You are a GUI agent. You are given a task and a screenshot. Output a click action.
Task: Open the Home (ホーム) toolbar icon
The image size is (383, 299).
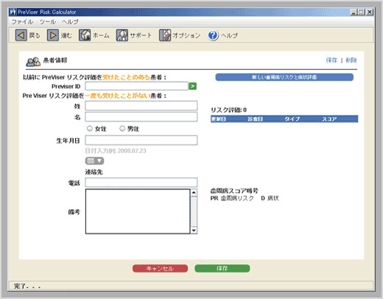pos(85,35)
